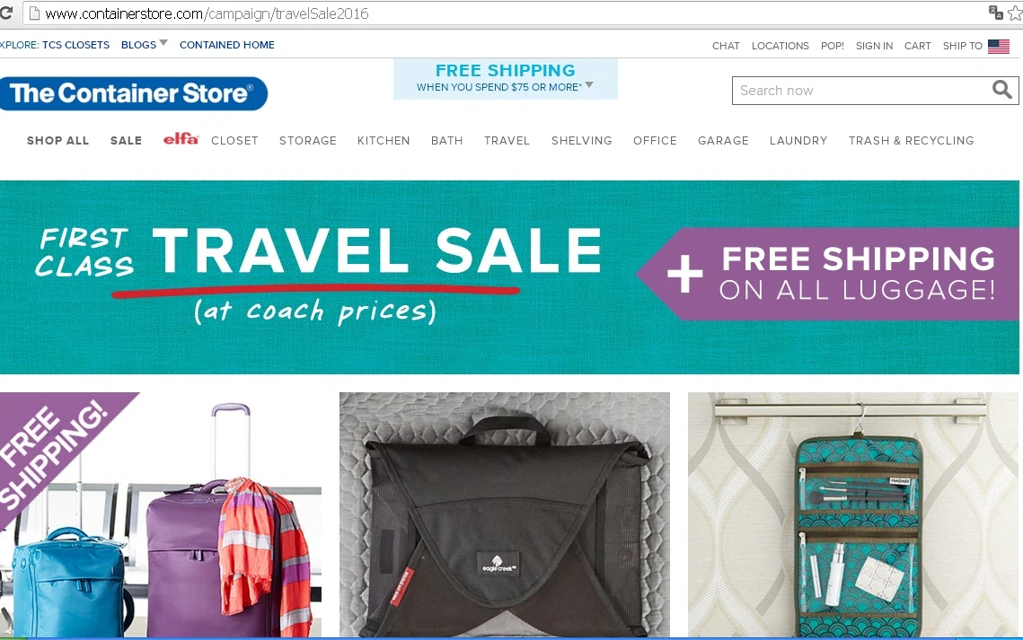View the teal hanging toiletry bag image
1023x640 pixels.
pos(852,515)
